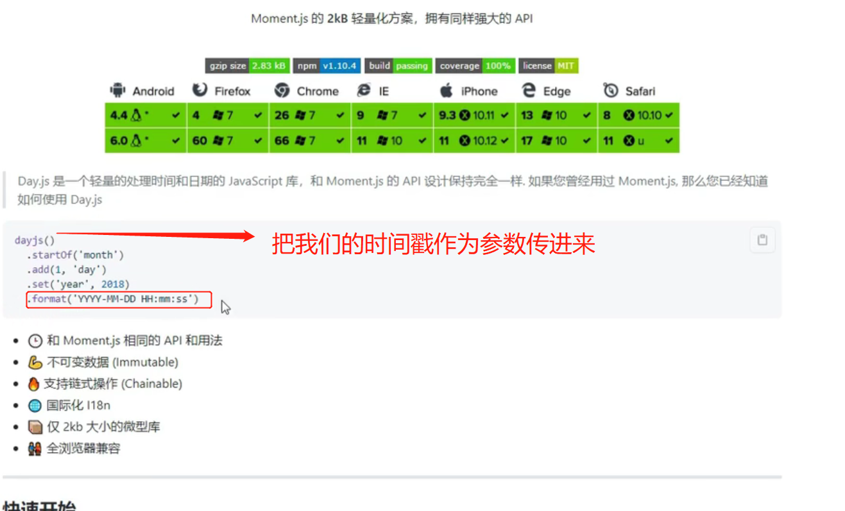Click the Edge 13 test cell
Screen dimensions: 845x511
556,116
